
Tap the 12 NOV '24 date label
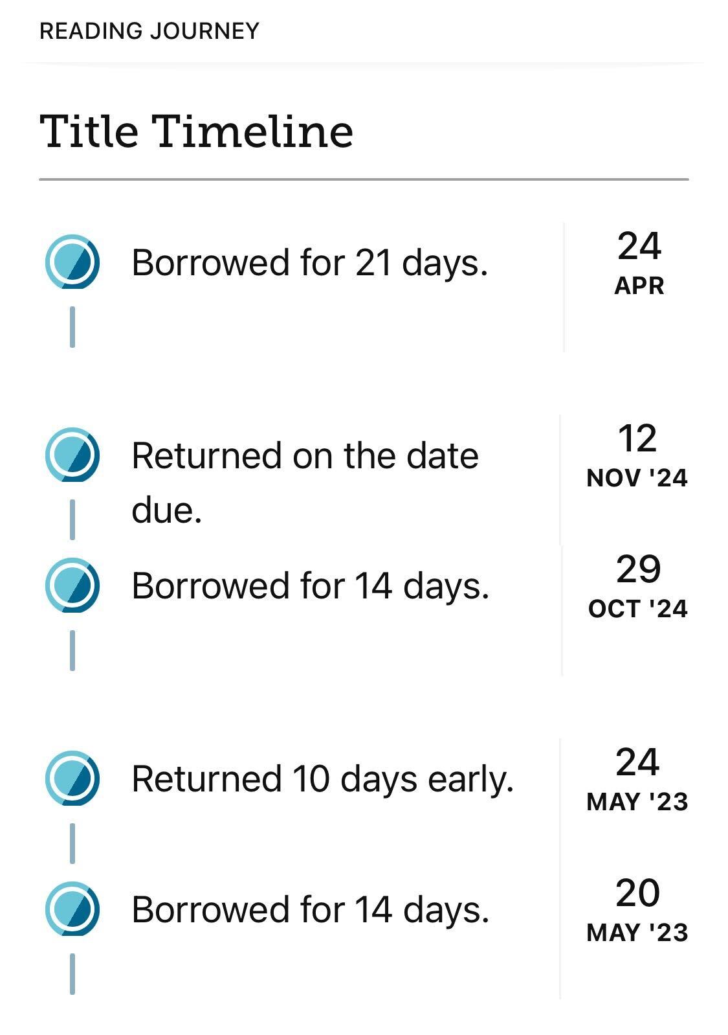click(637, 455)
